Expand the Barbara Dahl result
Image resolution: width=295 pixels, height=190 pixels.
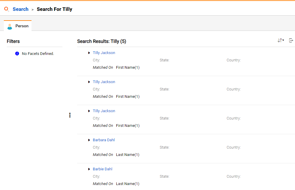coord(89,140)
